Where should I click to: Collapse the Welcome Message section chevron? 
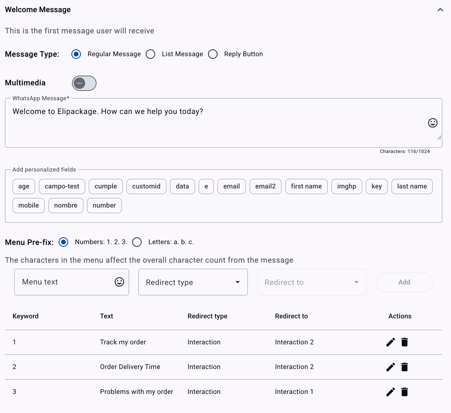[440, 10]
